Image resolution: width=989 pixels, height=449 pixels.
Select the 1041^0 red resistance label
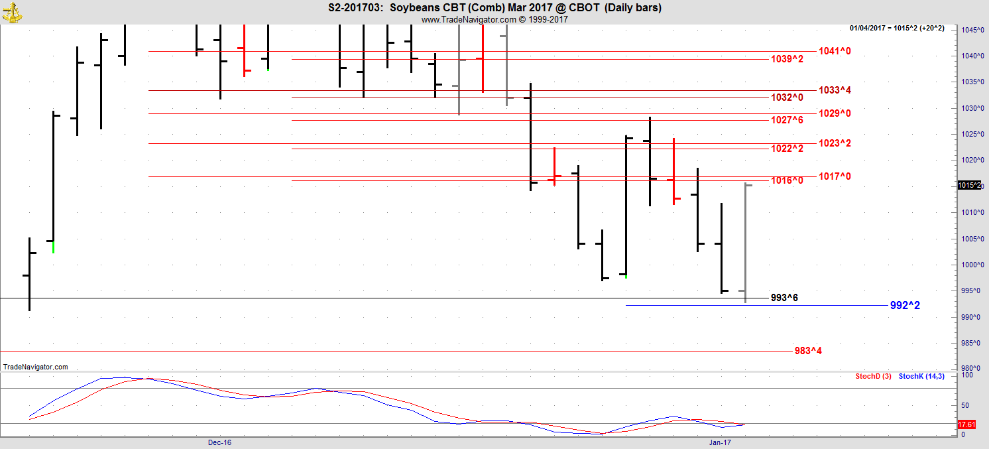tap(834, 51)
